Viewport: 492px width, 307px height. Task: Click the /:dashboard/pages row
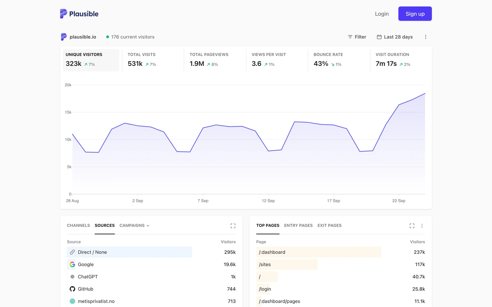pos(341,301)
